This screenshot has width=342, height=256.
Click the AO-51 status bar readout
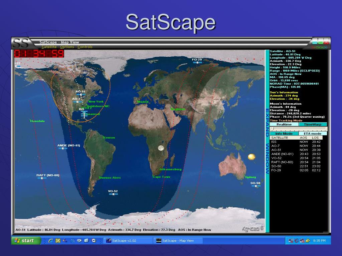(113, 230)
